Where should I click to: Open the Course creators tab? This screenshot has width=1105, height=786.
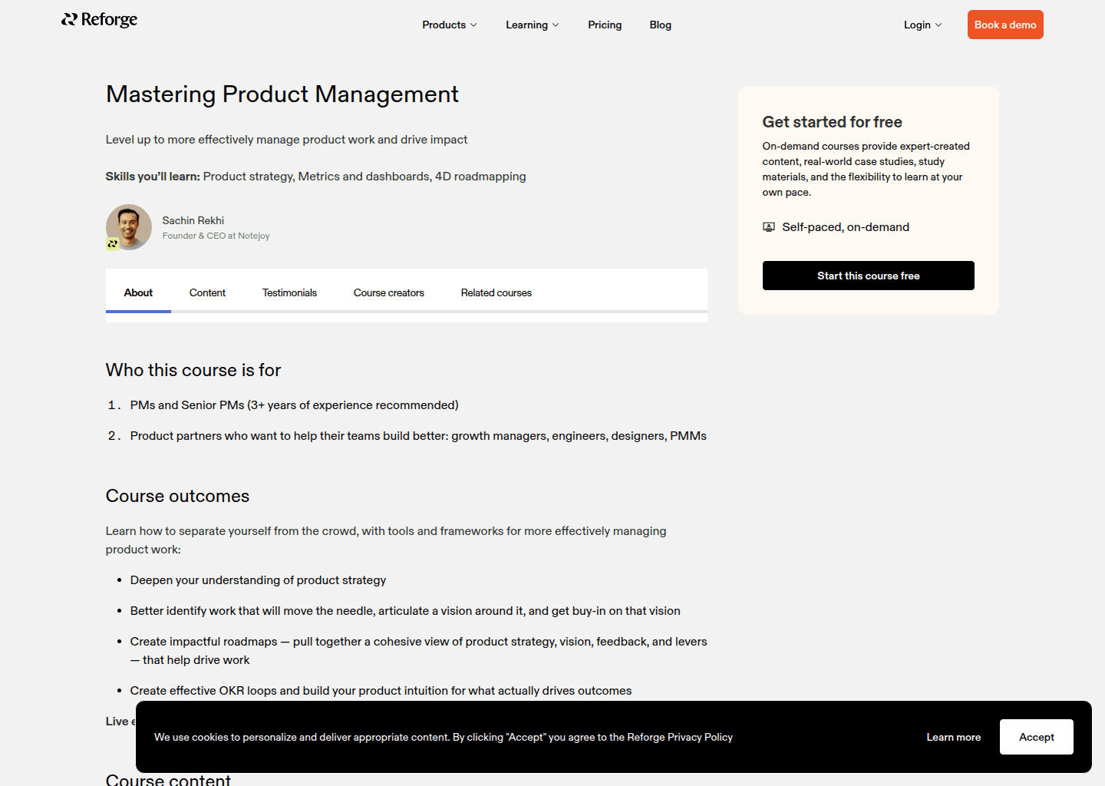tap(389, 292)
